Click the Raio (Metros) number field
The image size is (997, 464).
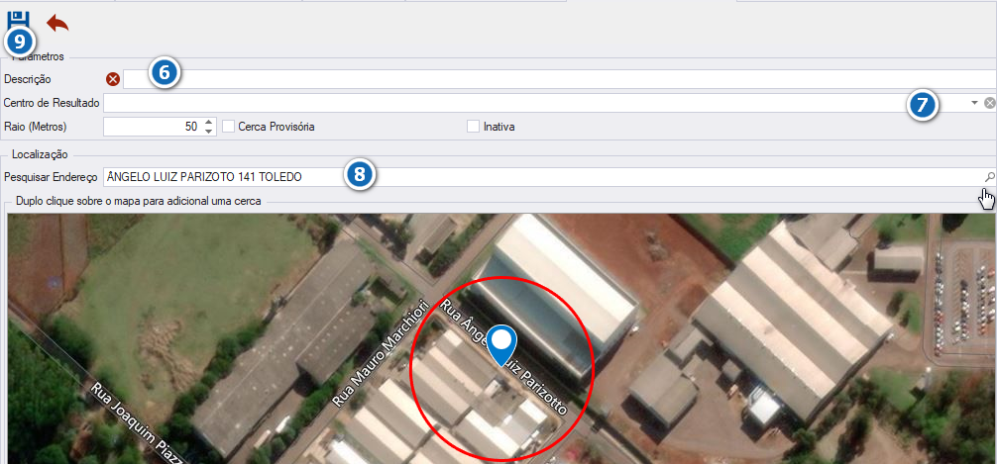click(x=153, y=127)
